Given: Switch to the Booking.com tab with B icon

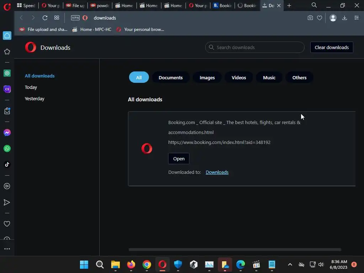Looking at the screenshot, I should coord(223,5).
